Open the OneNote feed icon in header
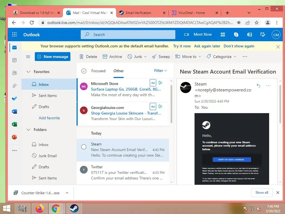Viewport: 285px width, 214px height. (250, 35)
